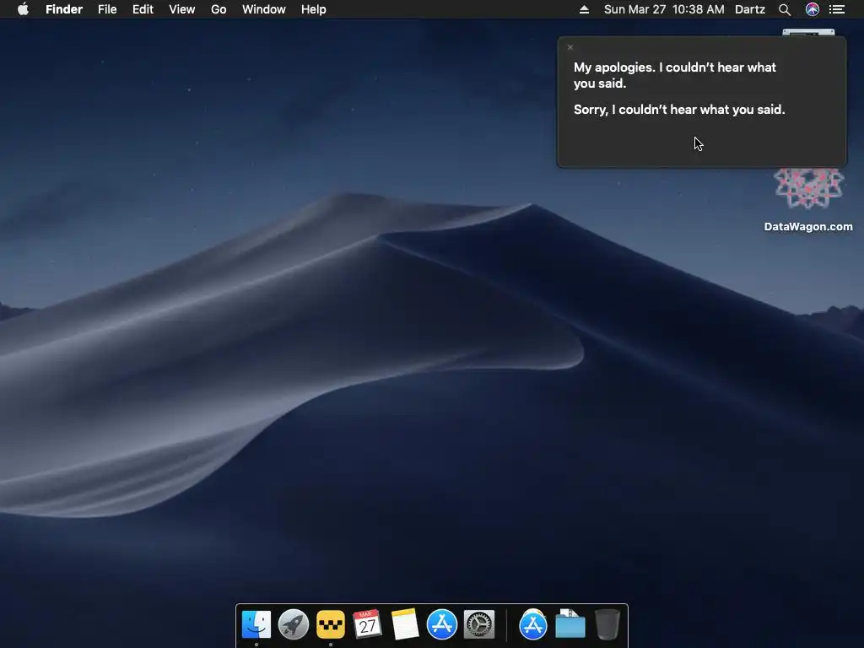Open the Help menu
The height and width of the screenshot is (648, 864).
tap(314, 9)
